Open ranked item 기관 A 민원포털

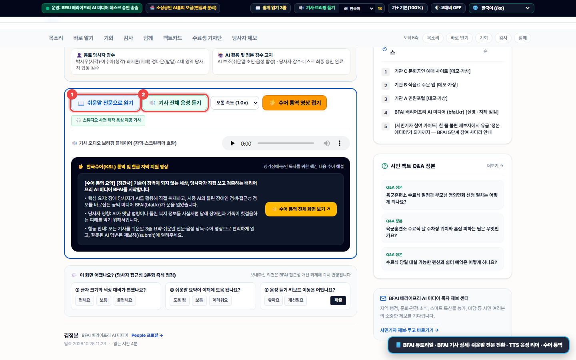421,98
